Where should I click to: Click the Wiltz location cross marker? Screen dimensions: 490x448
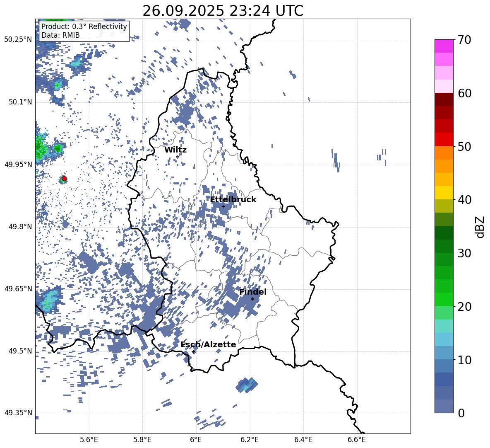[x=178, y=157]
